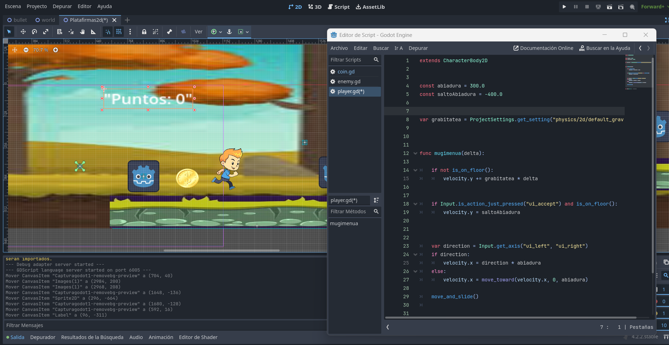Open the Proyecto menu
This screenshot has width=669, height=345.
pyautogui.click(x=37, y=6)
